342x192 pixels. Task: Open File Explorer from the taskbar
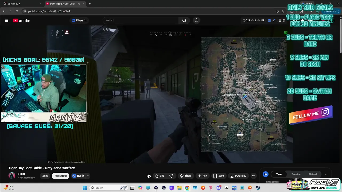(180, 188)
